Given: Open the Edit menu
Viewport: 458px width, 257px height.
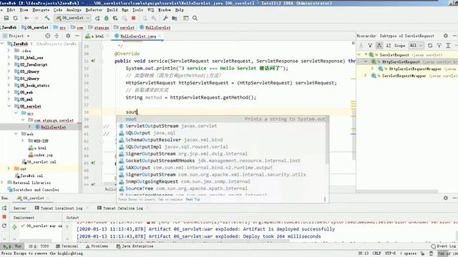Looking at the screenshot, I should [11, 9].
